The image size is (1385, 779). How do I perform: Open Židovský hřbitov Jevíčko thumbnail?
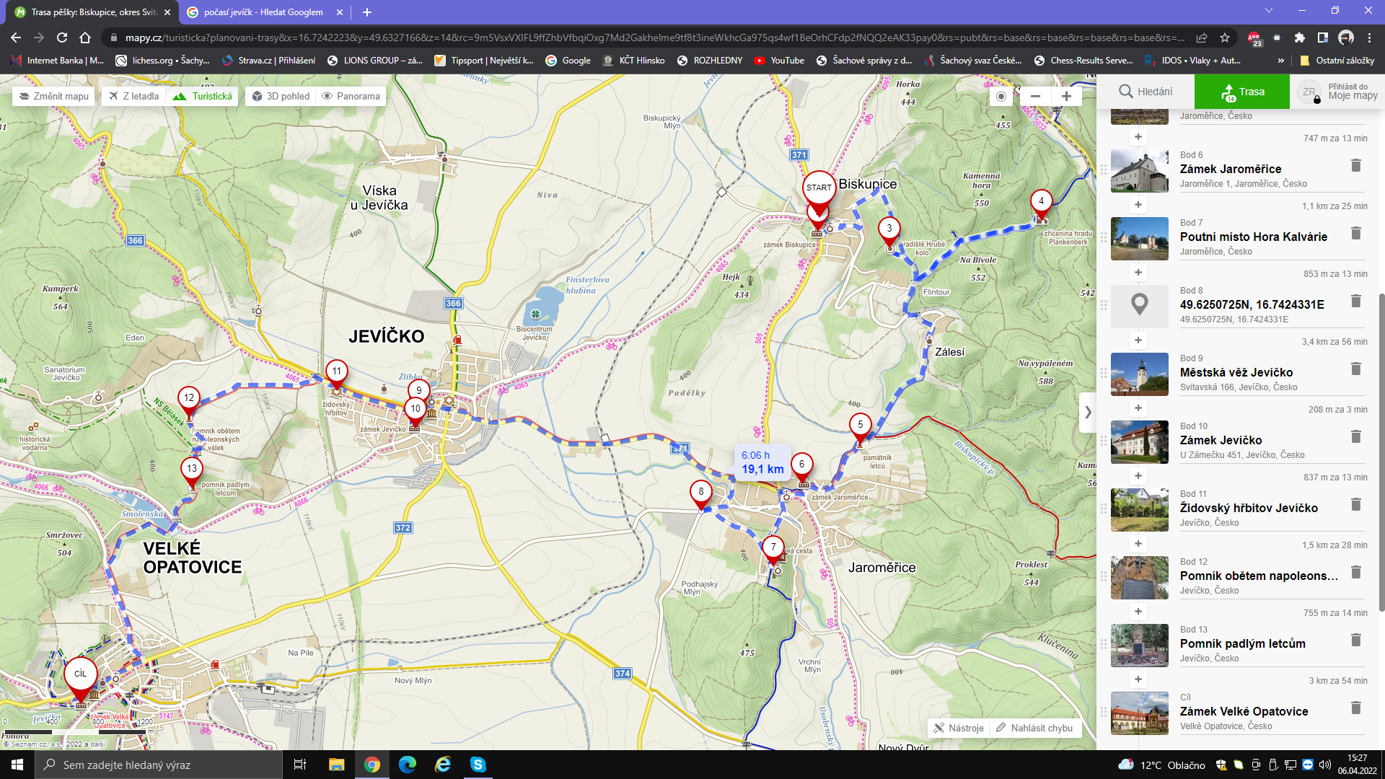(1139, 510)
